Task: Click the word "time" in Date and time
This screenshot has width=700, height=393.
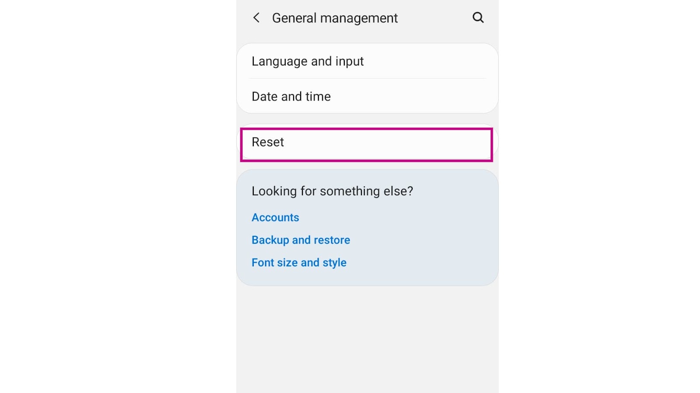Action: [318, 97]
